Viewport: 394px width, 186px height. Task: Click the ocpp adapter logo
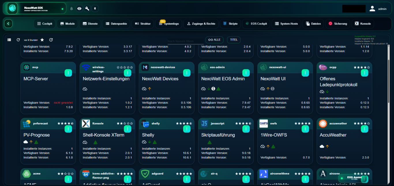[323, 67]
